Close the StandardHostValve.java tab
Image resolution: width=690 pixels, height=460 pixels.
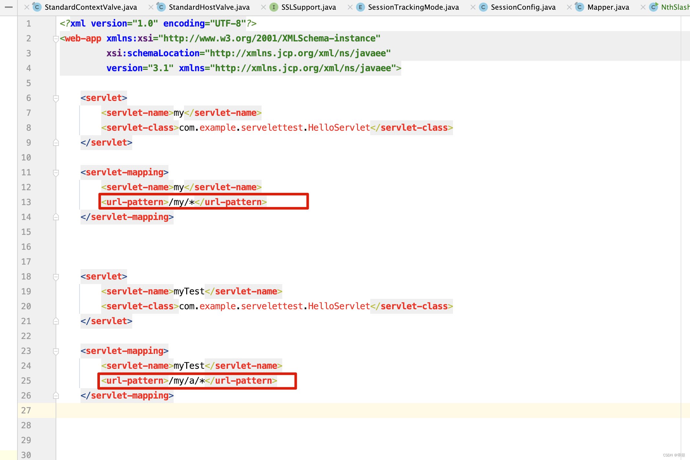(151, 7)
